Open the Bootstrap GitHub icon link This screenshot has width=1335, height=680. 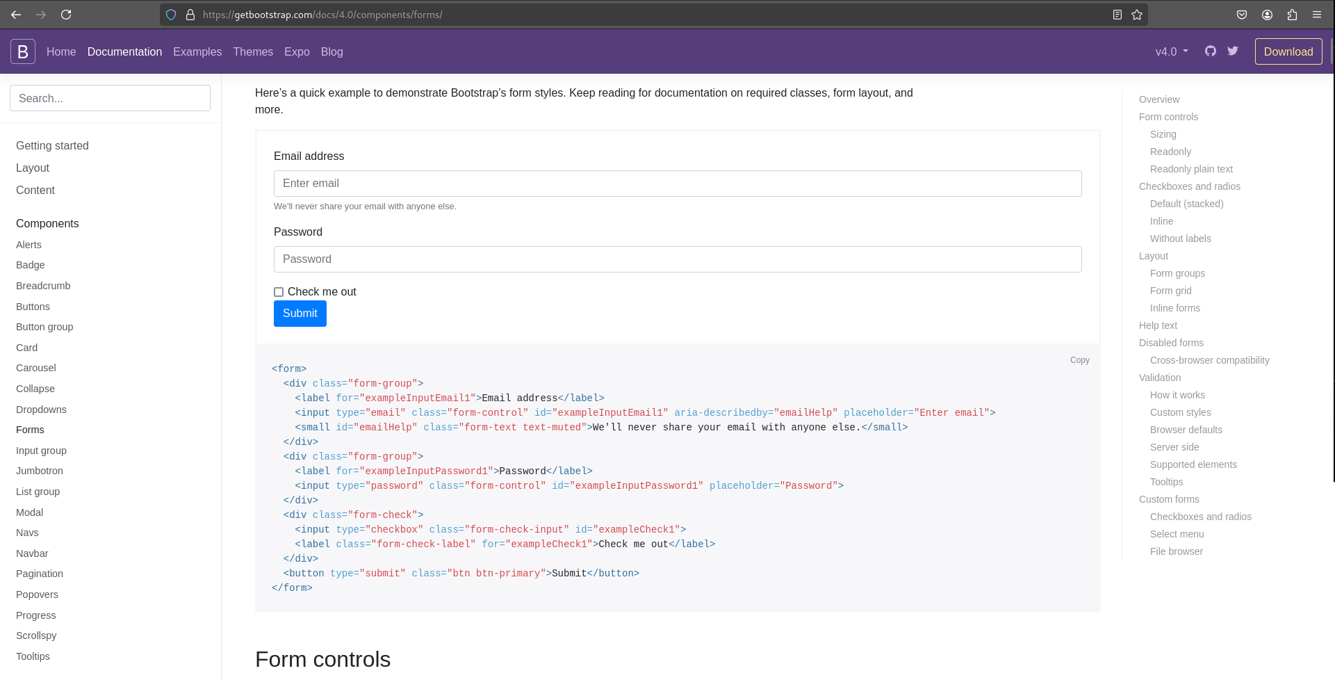[1211, 51]
